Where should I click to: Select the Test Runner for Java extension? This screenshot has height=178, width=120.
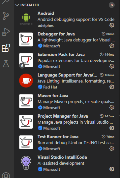point(67,143)
